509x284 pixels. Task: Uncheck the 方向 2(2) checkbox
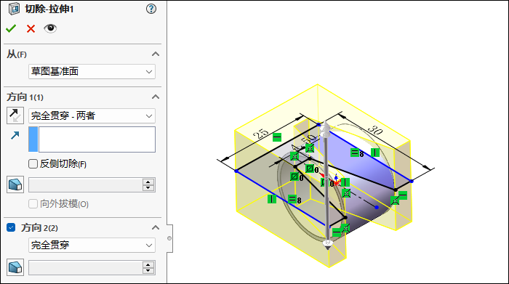click(x=11, y=227)
